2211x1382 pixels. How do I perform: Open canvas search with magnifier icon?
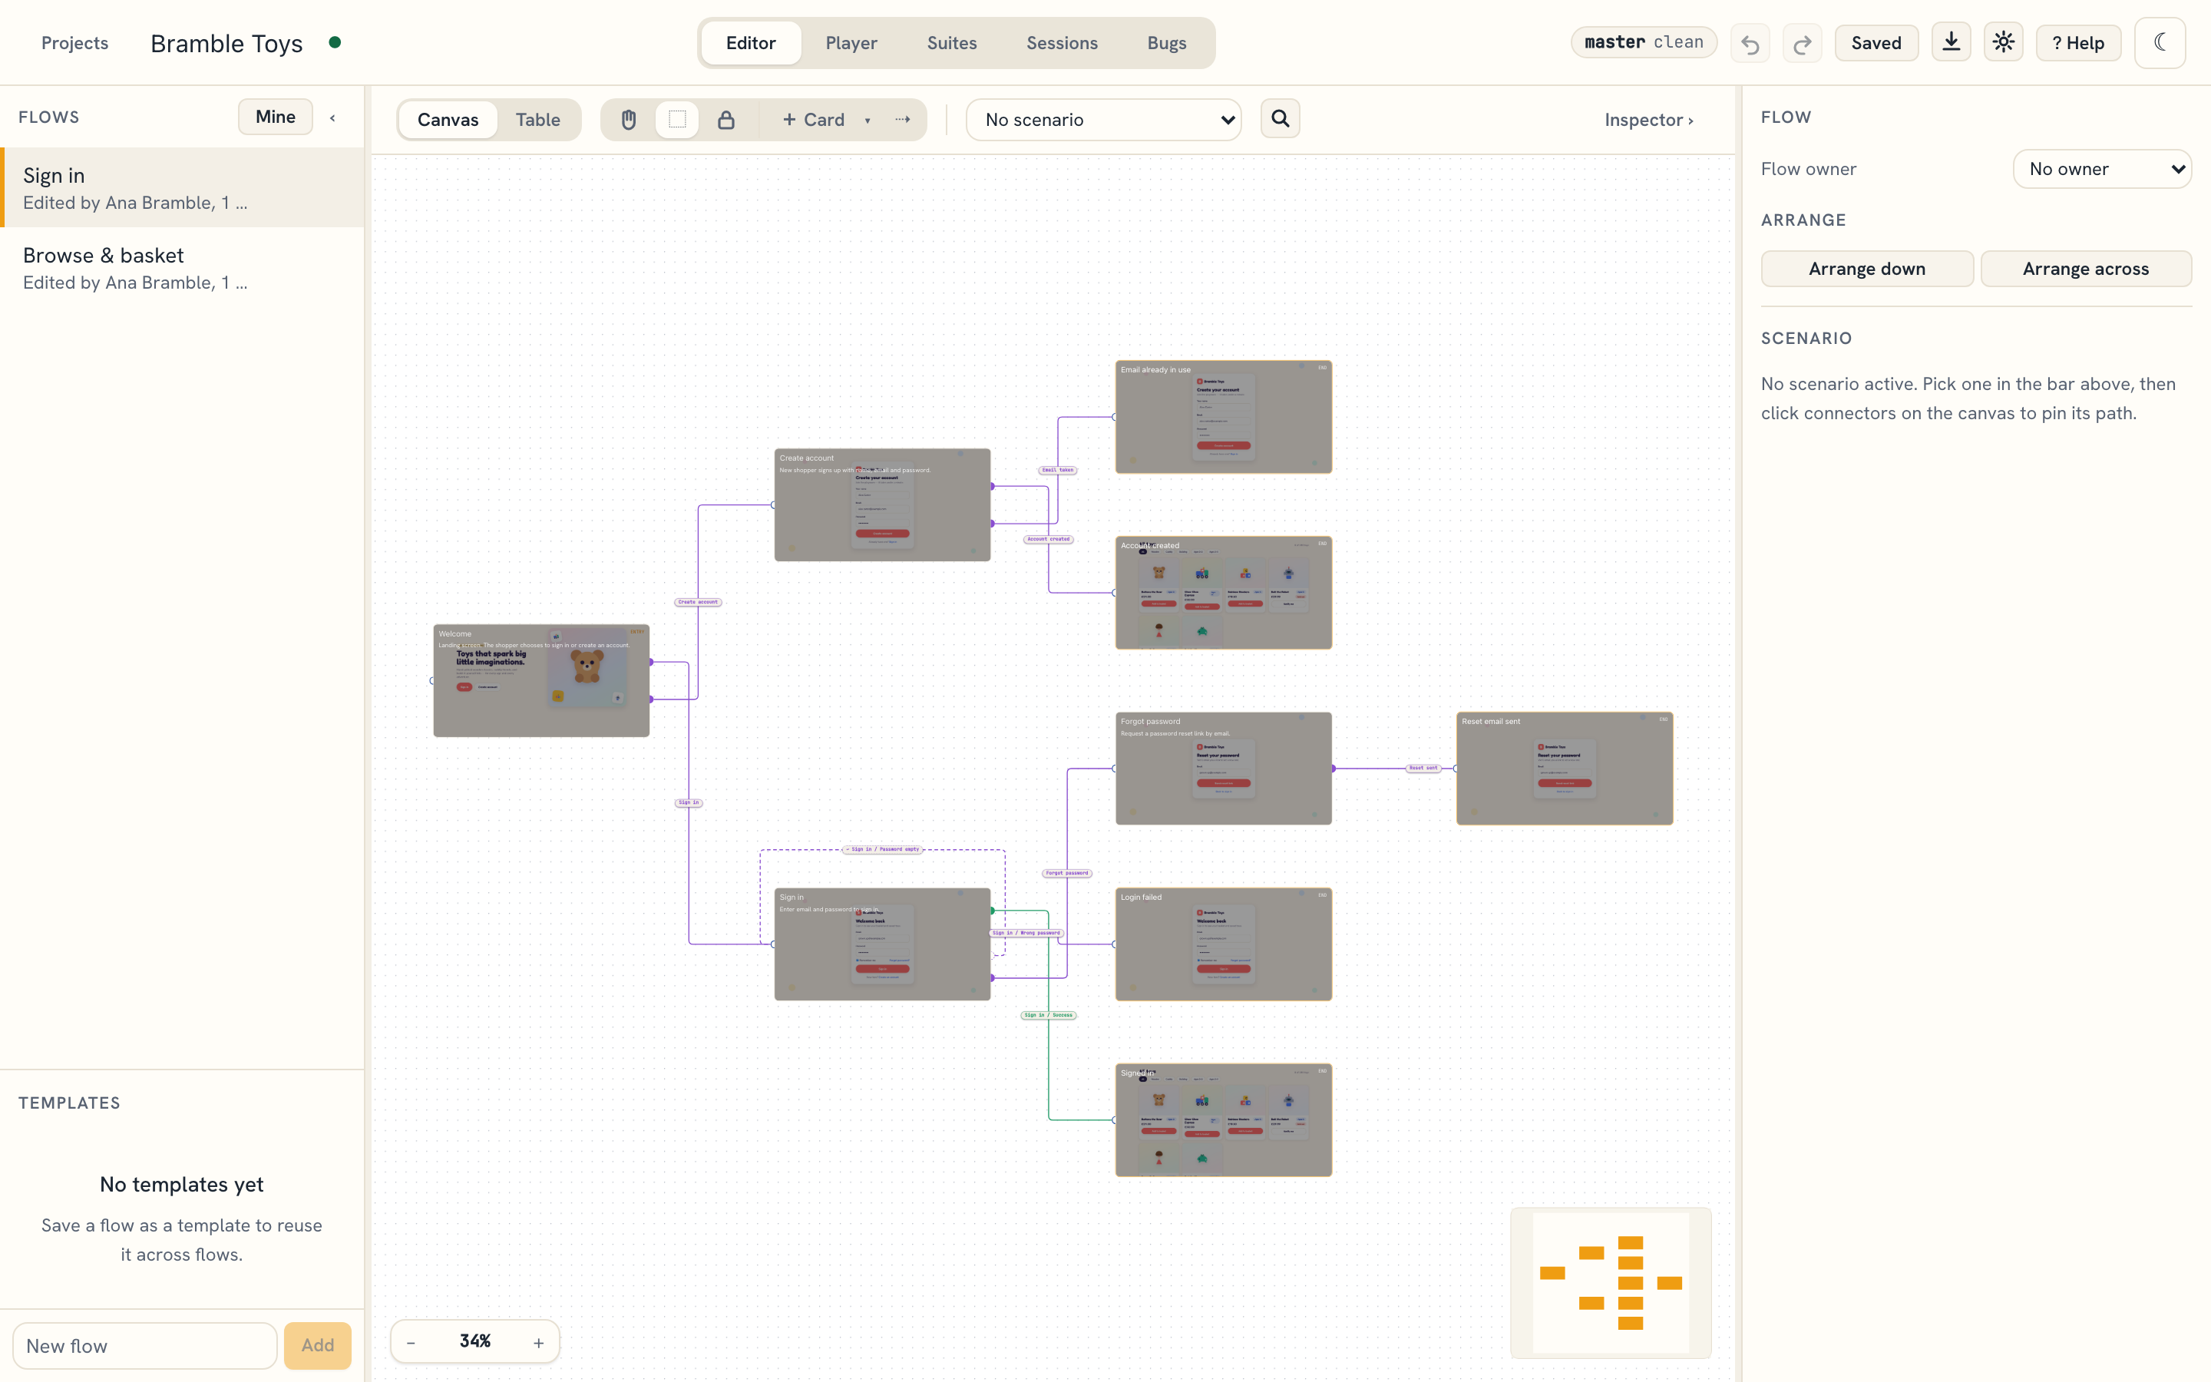tap(1280, 119)
